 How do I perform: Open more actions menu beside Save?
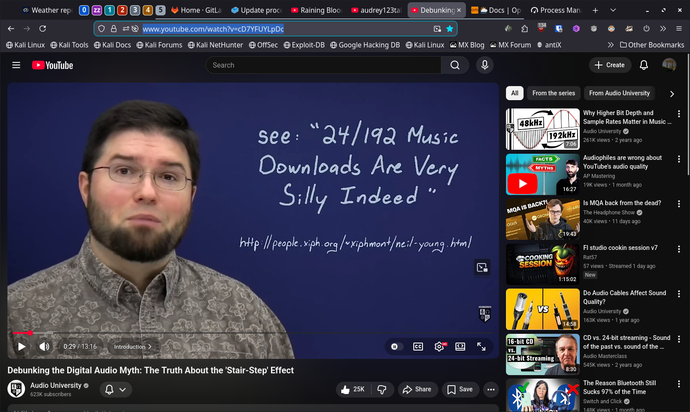[491, 389]
